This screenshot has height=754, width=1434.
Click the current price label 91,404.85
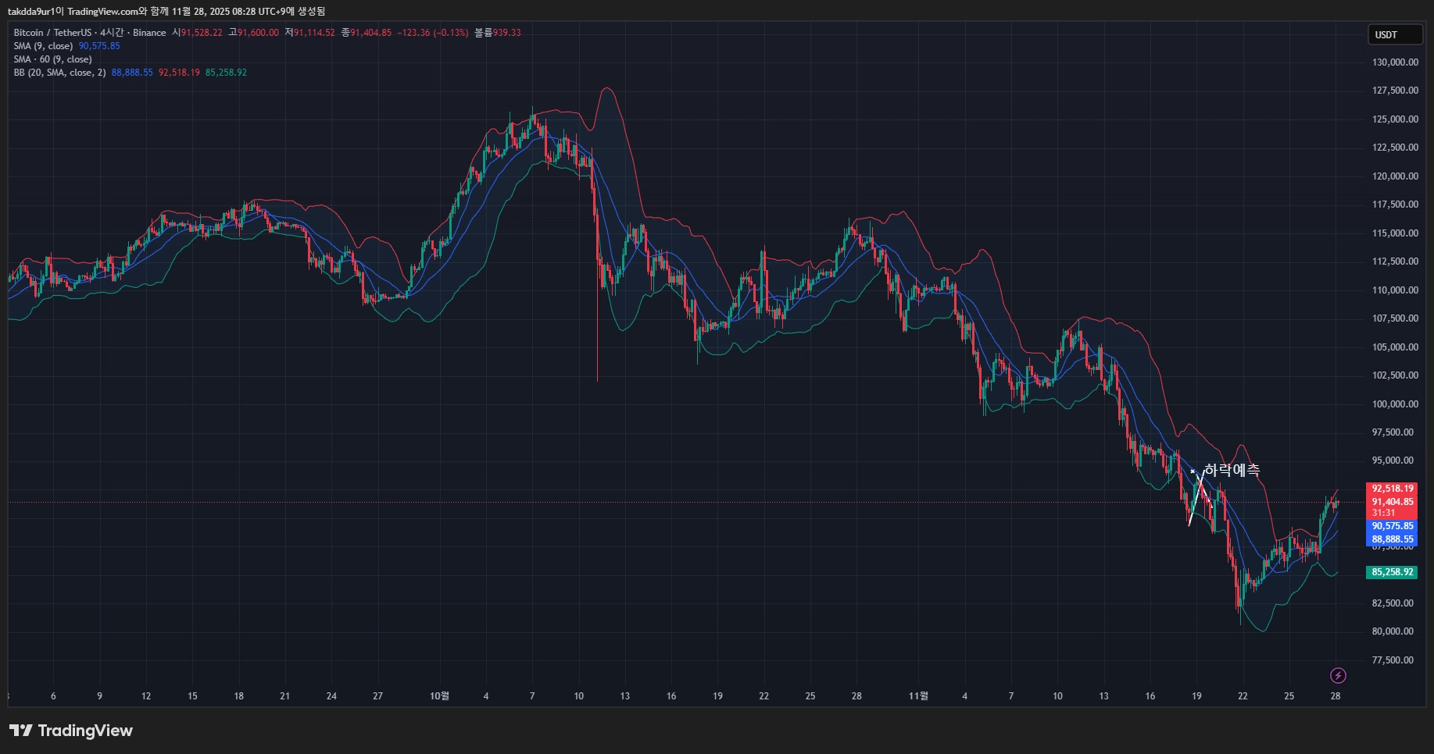[x=1393, y=502]
